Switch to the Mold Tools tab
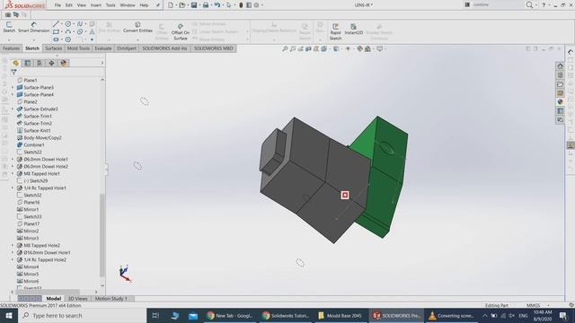 point(78,48)
